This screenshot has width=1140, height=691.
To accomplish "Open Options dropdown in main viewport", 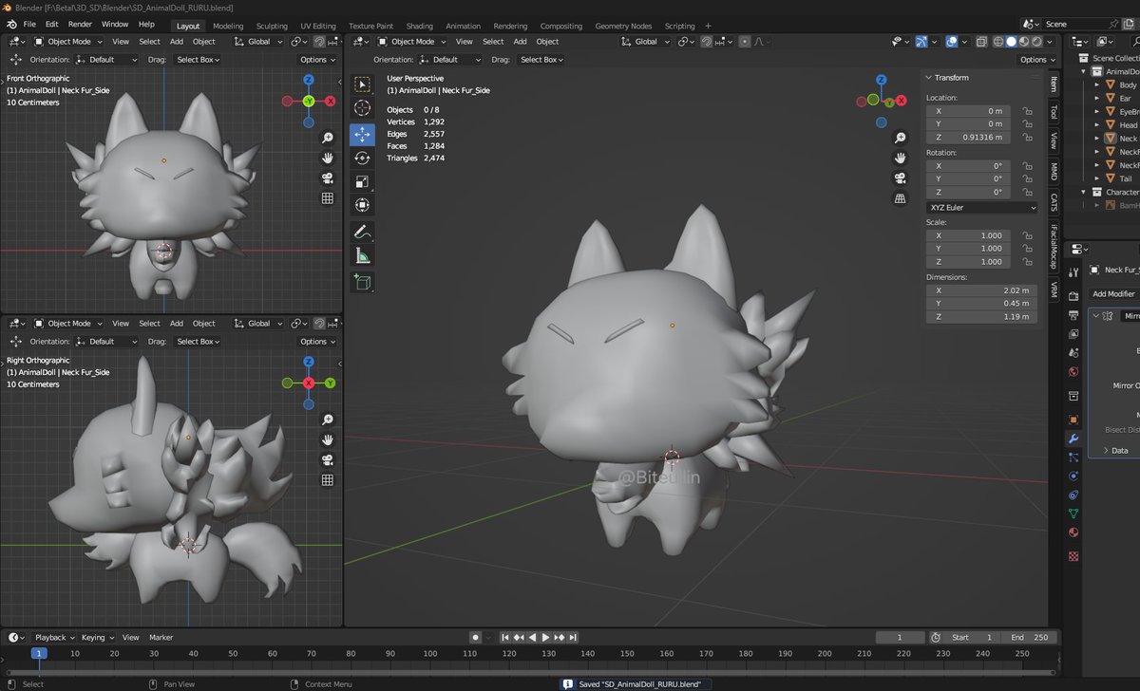I will click(1035, 60).
